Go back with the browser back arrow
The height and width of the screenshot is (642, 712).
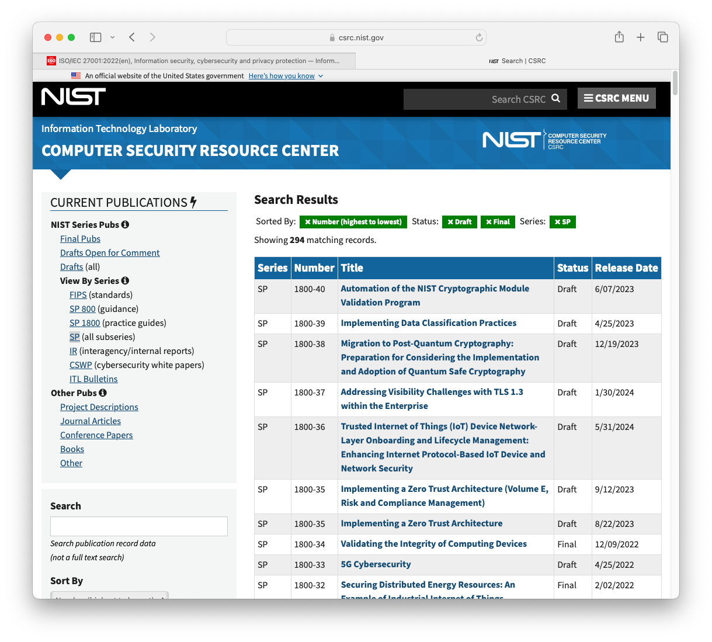tap(132, 37)
